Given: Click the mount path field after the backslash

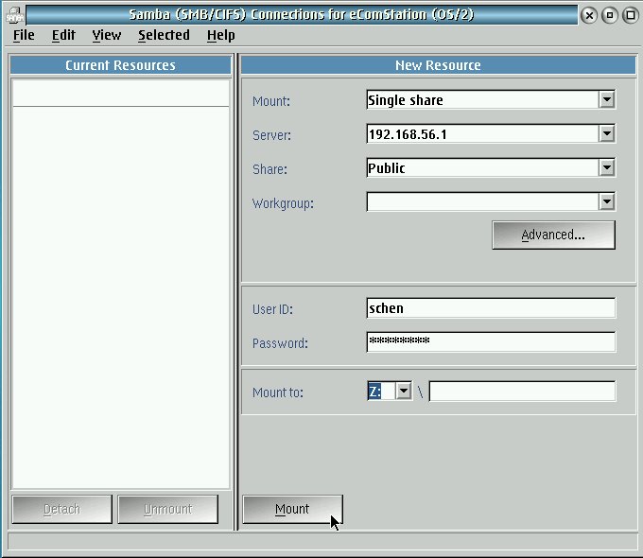Looking at the screenshot, I should (522, 391).
